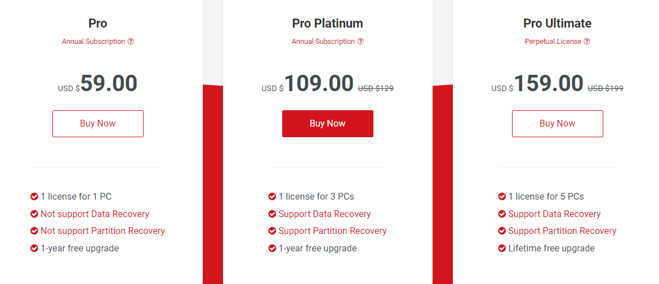Viewport: 659px width, 284px height.
Task: Click the Pro Platinum plan title
Action: (327, 24)
